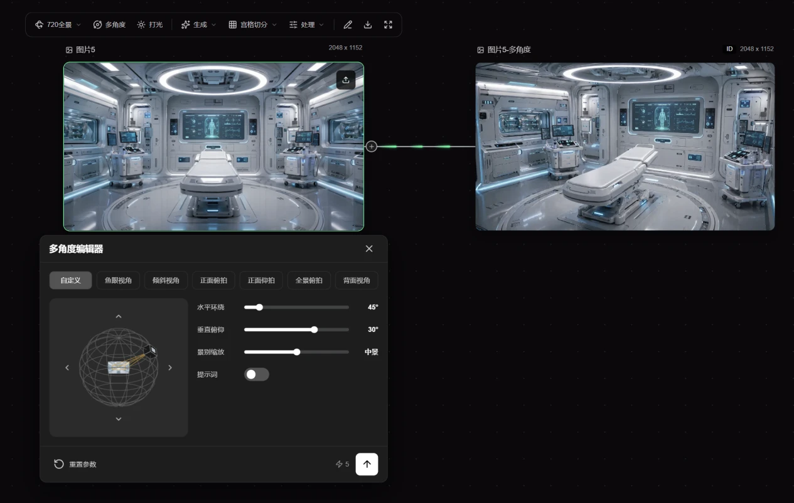Viewport: 794px width, 503px height.
Task: Rotate camera down with sphere's bottom arrow
Action: pos(119,419)
